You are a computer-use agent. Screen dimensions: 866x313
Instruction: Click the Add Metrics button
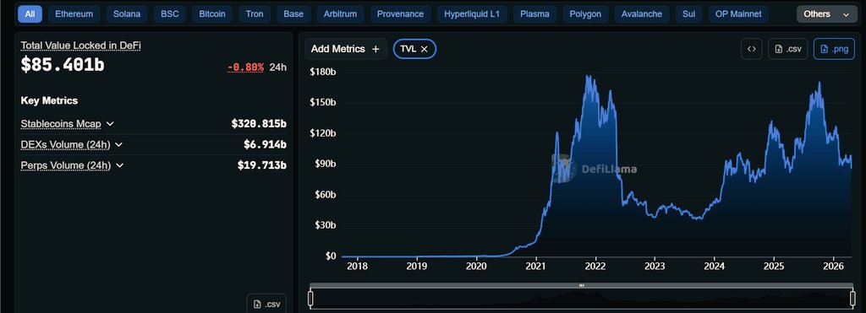[x=345, y=49]
